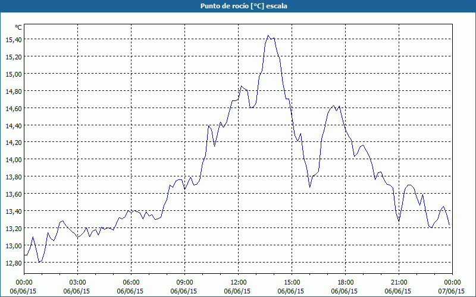Click the °C unit label on the axis
This screenshot has width=476, height=297.
click(18, 27)
